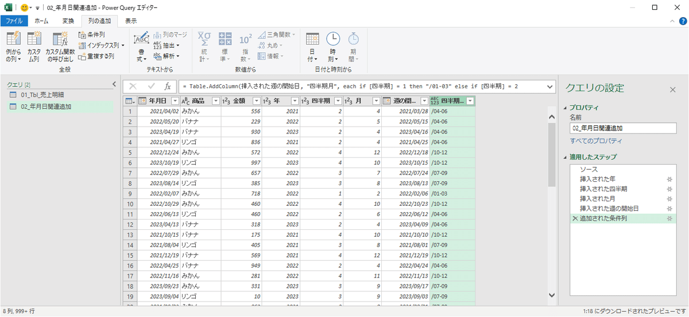Select row number 5 header
This screenshot has height=317, width=689.
130,153
